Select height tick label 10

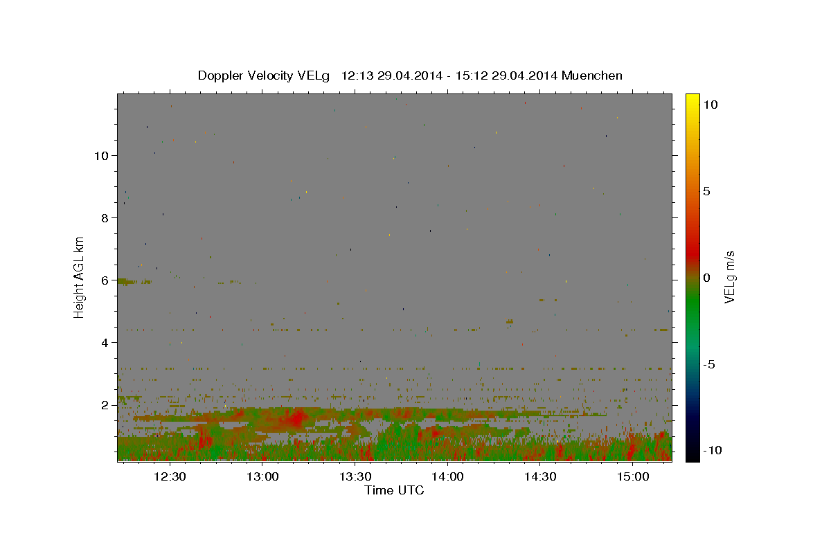pos(101,155)
